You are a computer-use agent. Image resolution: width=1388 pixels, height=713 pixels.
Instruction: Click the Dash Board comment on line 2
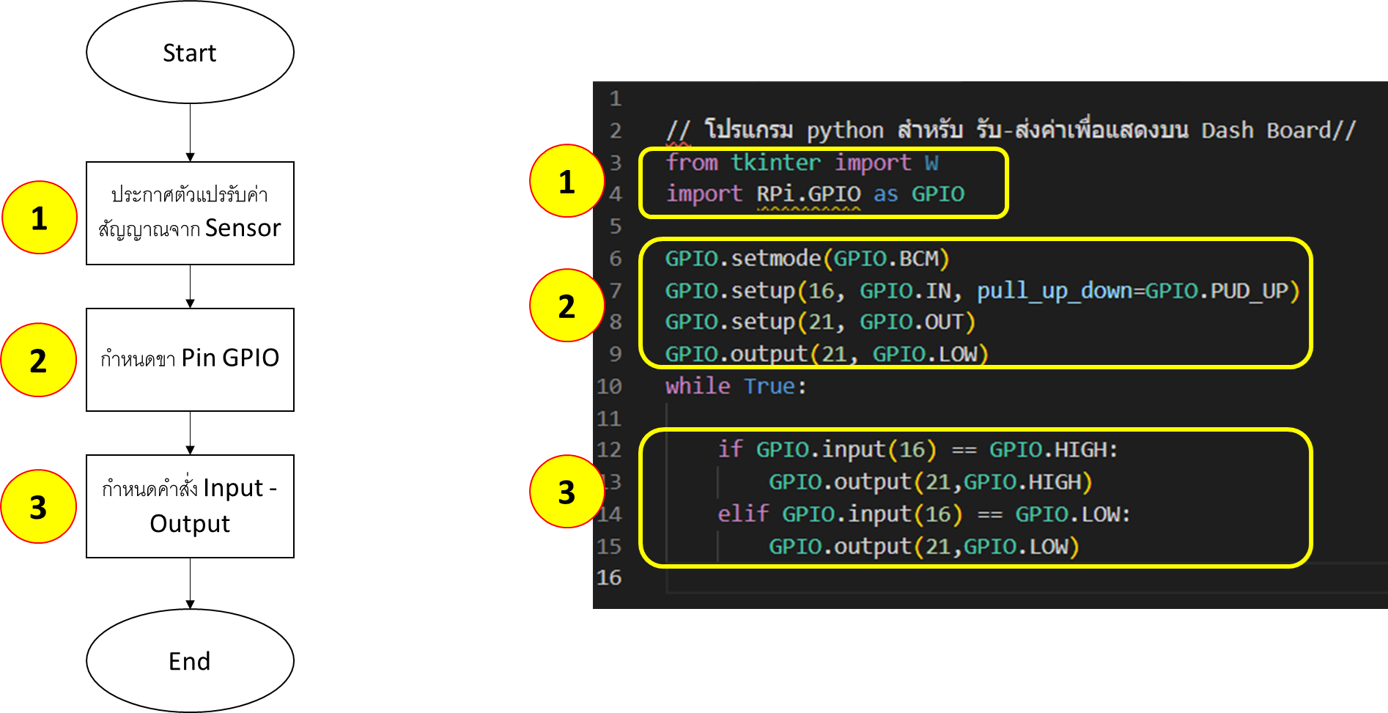[x=1277, y=130]
